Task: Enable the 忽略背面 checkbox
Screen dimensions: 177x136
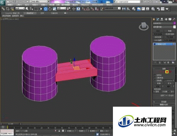Action: (155, 78)
